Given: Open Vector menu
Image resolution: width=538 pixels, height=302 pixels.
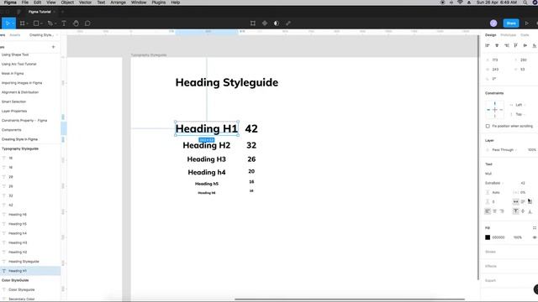Looking at the screenshot, I should [x=85, y=3].
